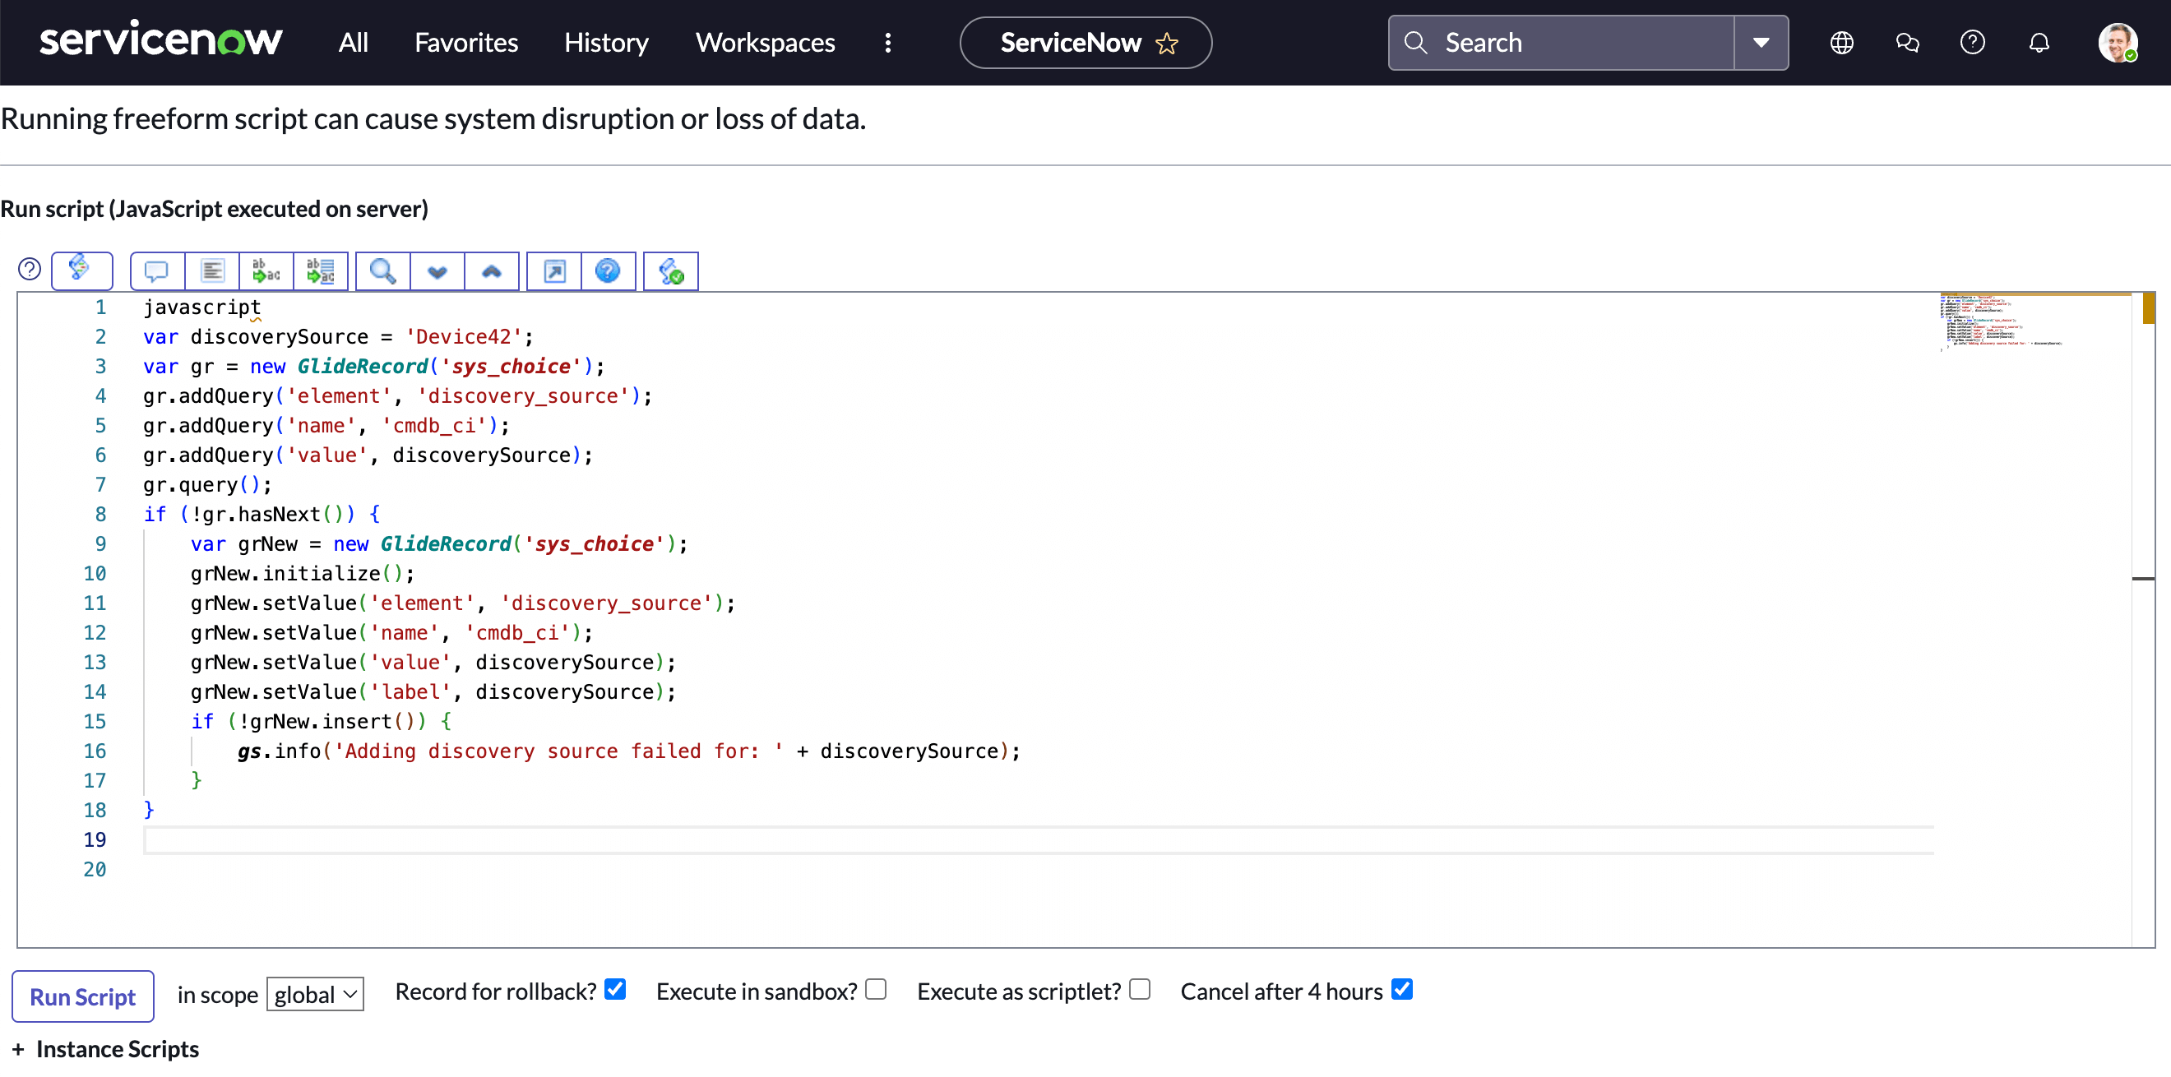This screenshot has height=1077, width=2171.
Task: Open the History menu
Action: tap(606, 42)
